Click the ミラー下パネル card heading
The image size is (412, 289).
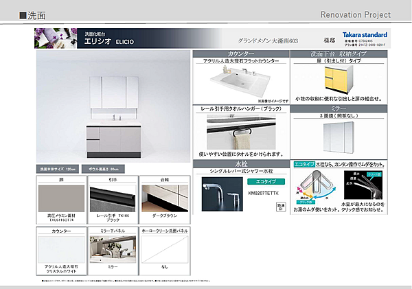pos(113,231)
